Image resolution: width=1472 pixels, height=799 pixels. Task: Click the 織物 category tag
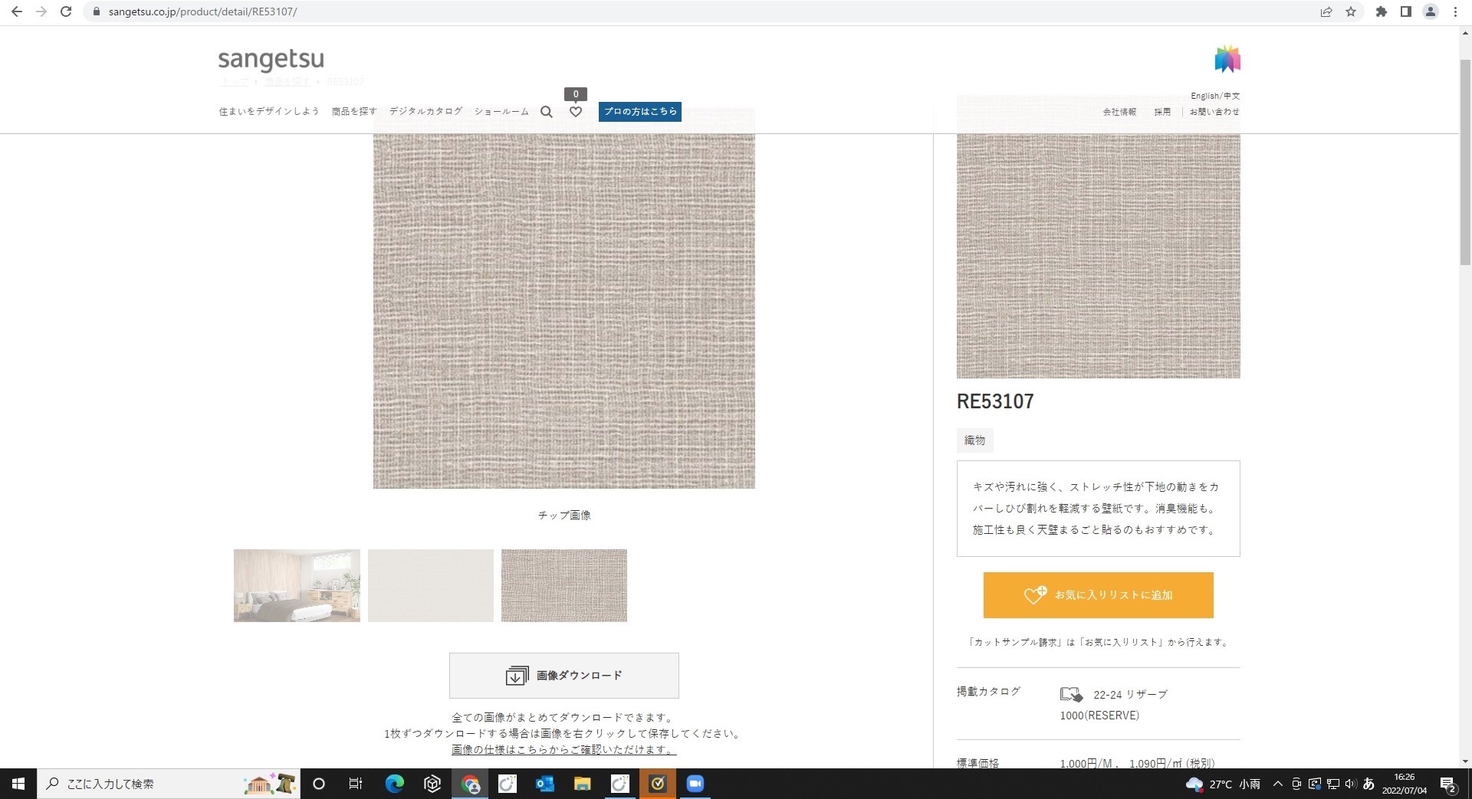[974, 440]
